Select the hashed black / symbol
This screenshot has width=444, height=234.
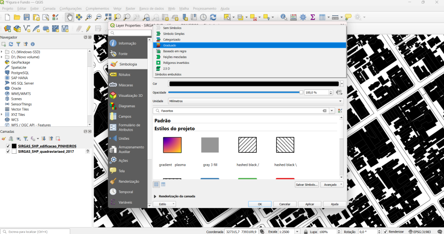pos(248,145)
